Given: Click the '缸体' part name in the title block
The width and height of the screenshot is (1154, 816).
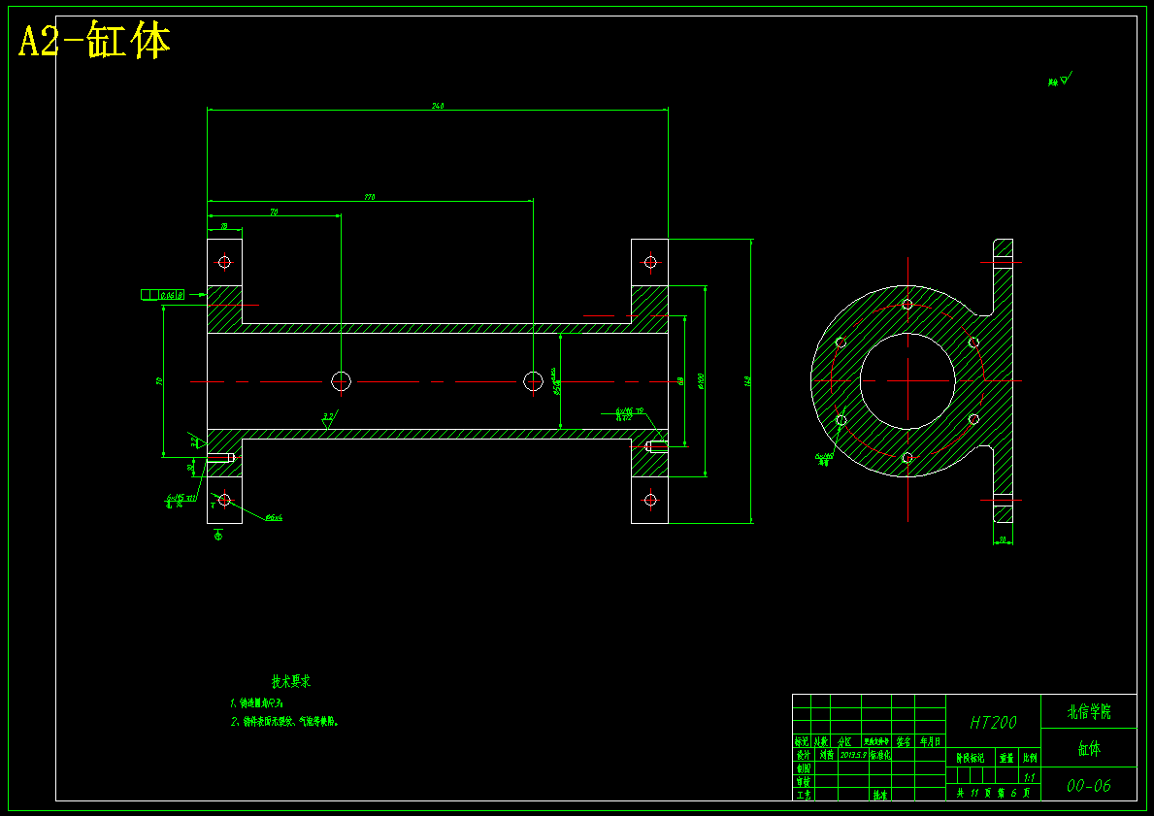Looking at the screenshot, I should [x=1089, y=749].
